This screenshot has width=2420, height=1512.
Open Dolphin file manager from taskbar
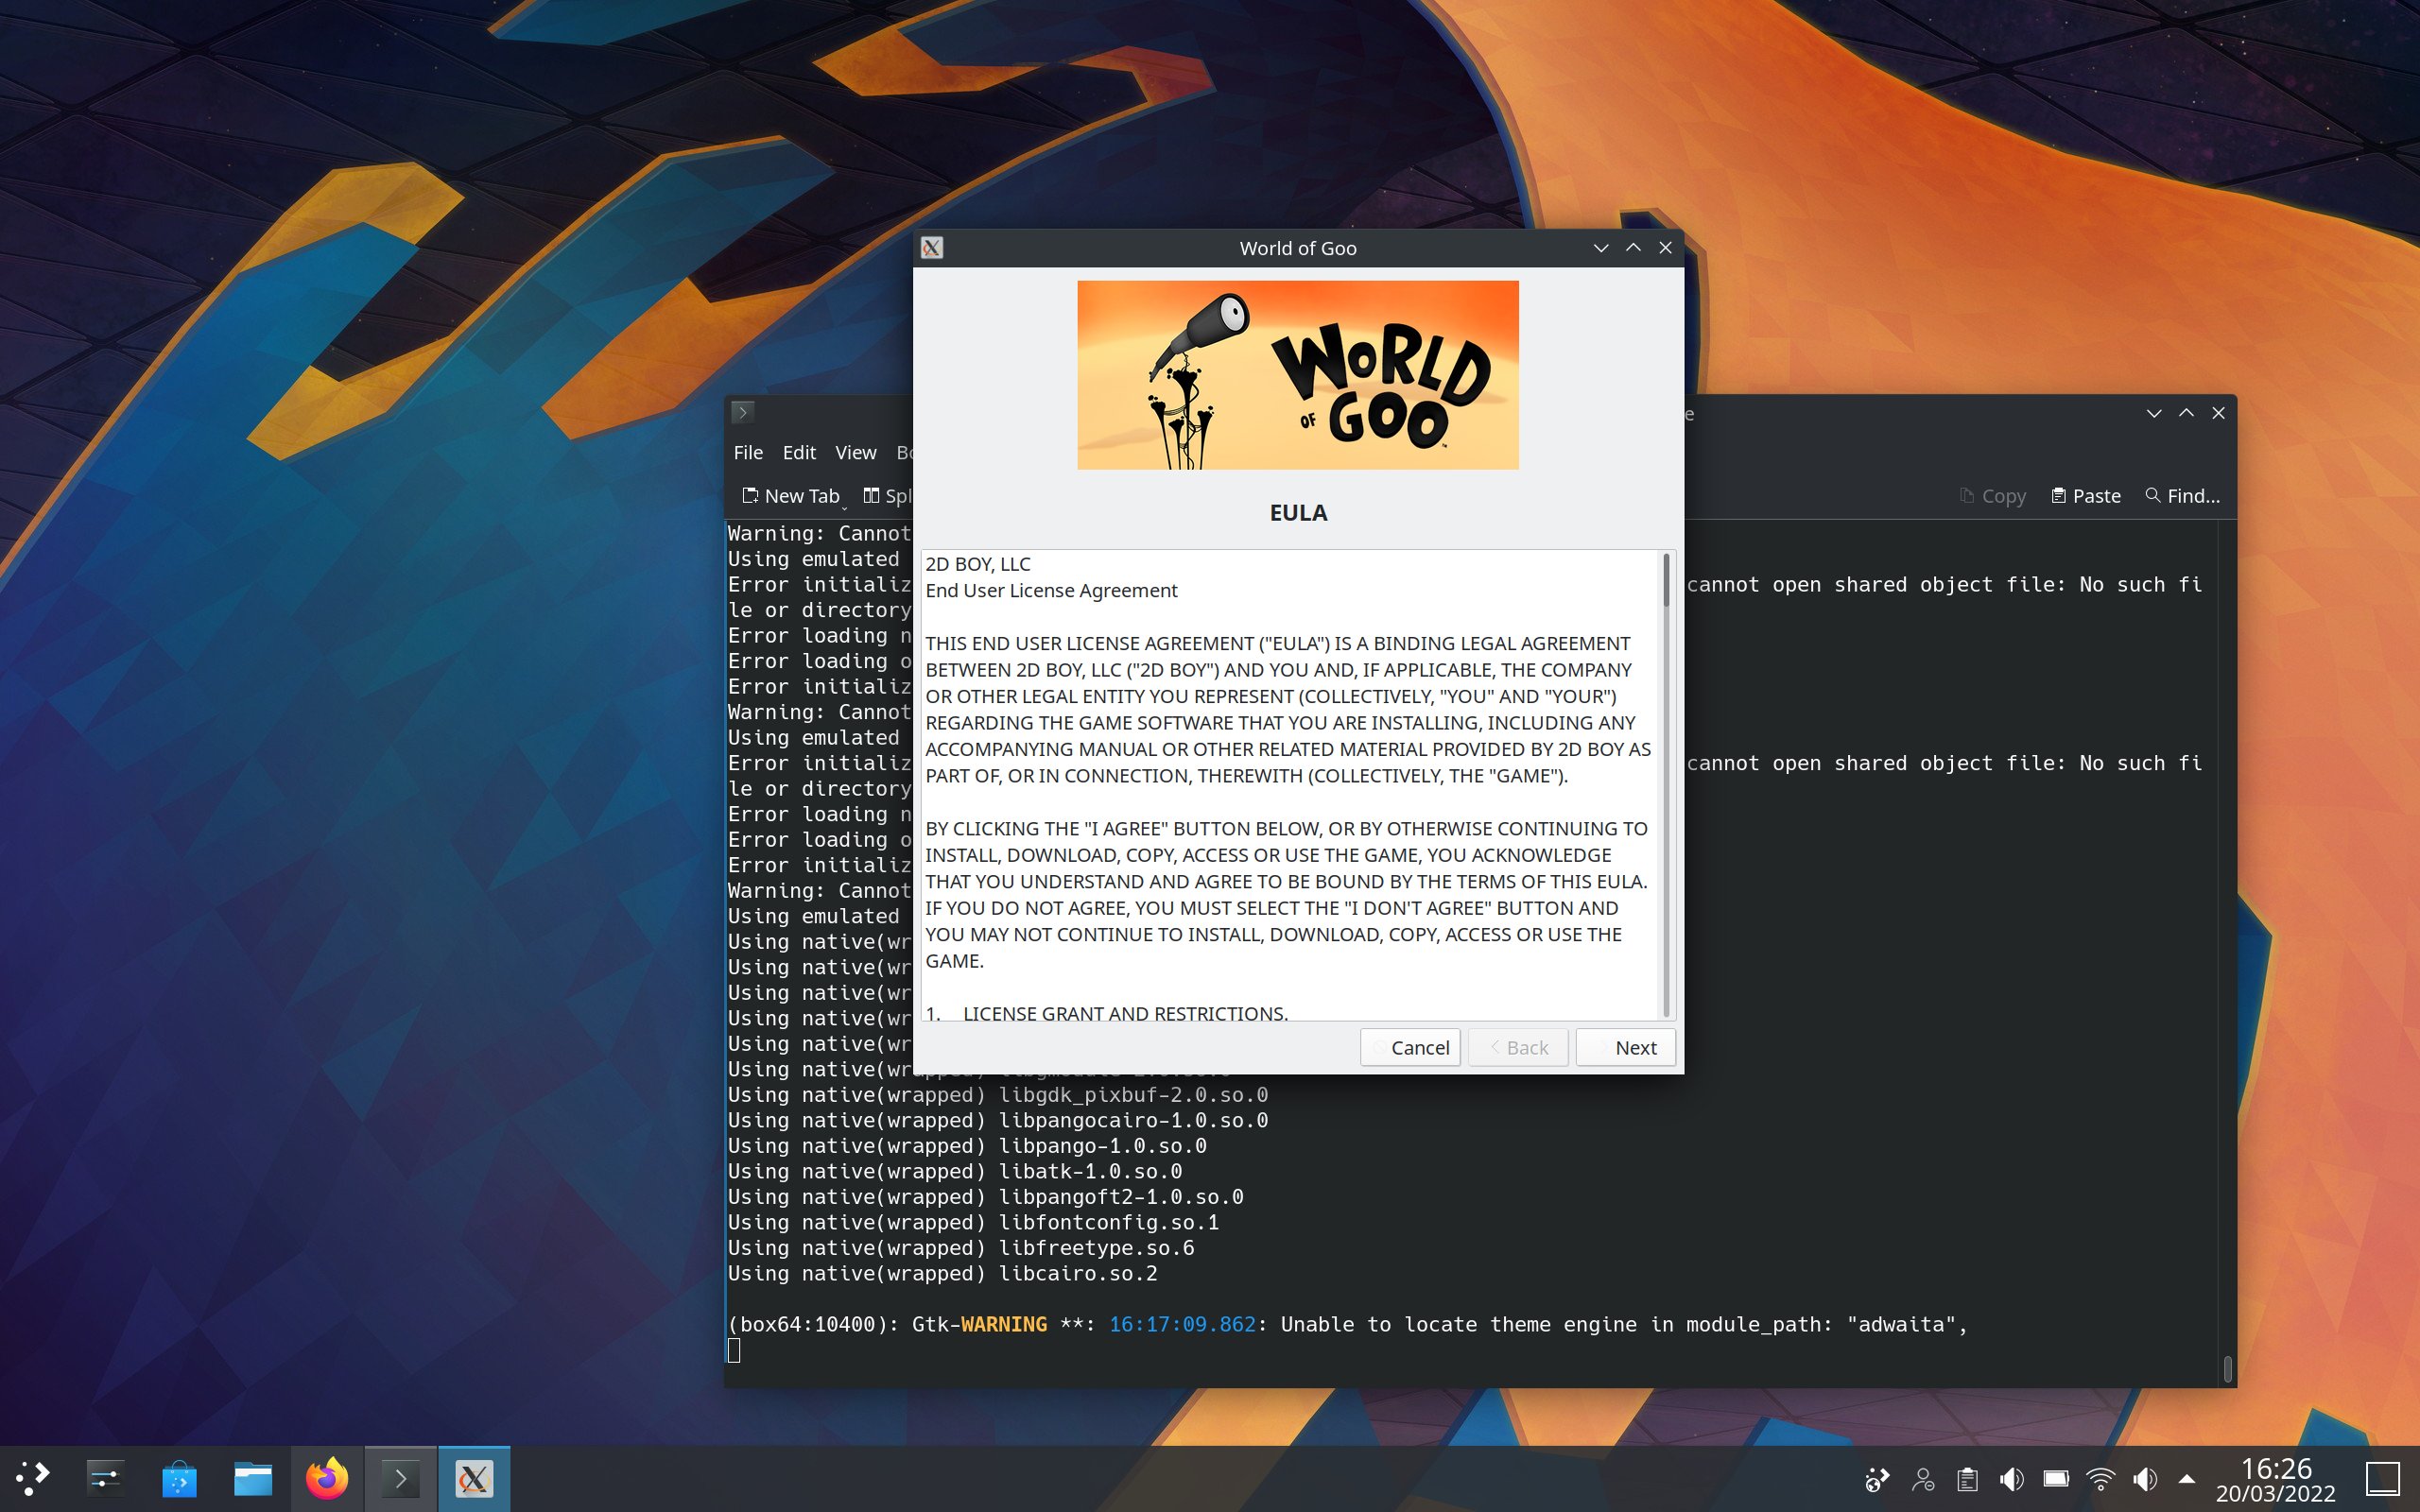tap(253, 1478)
